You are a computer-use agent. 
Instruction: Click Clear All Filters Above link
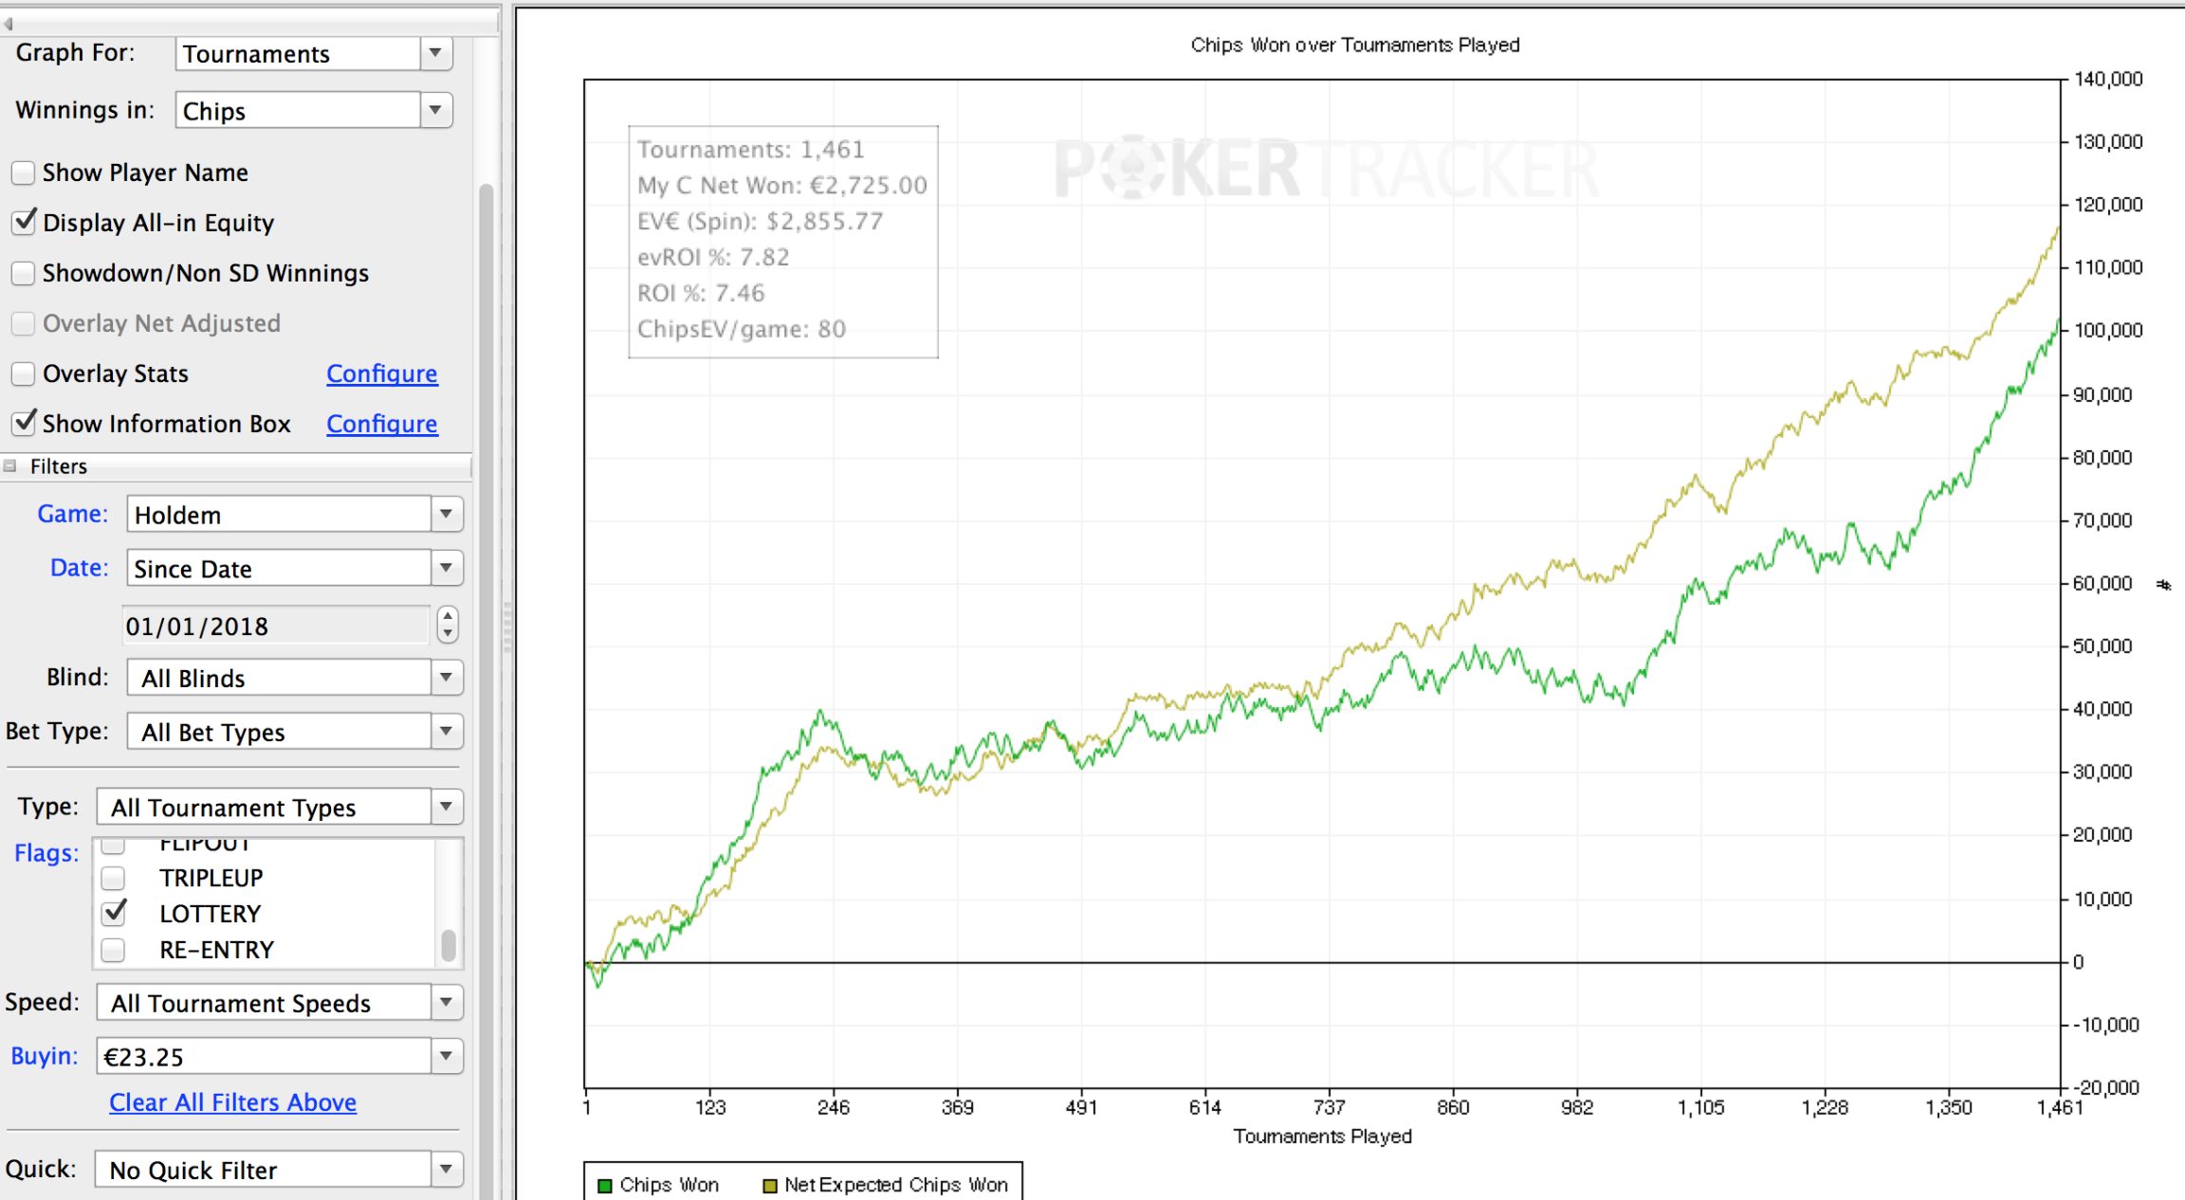coord(232,1102)
